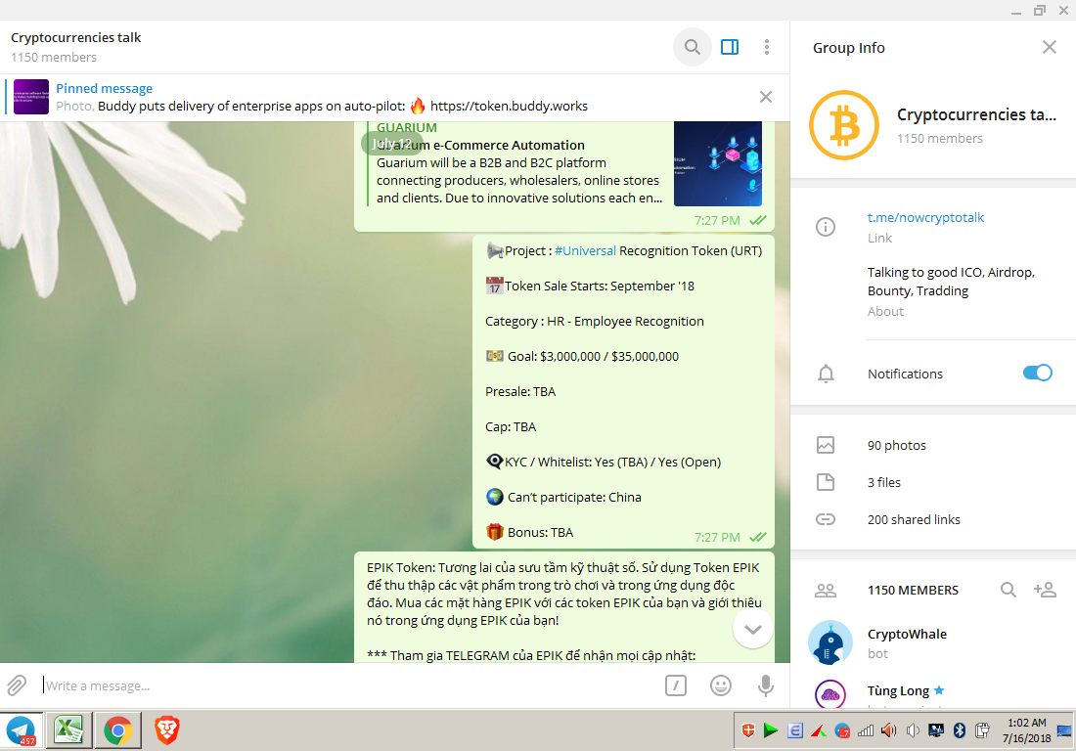The width and height of the screenshot is (1076, 751).
Task: Click the Notifications bell icon
Action: point(827,374)
